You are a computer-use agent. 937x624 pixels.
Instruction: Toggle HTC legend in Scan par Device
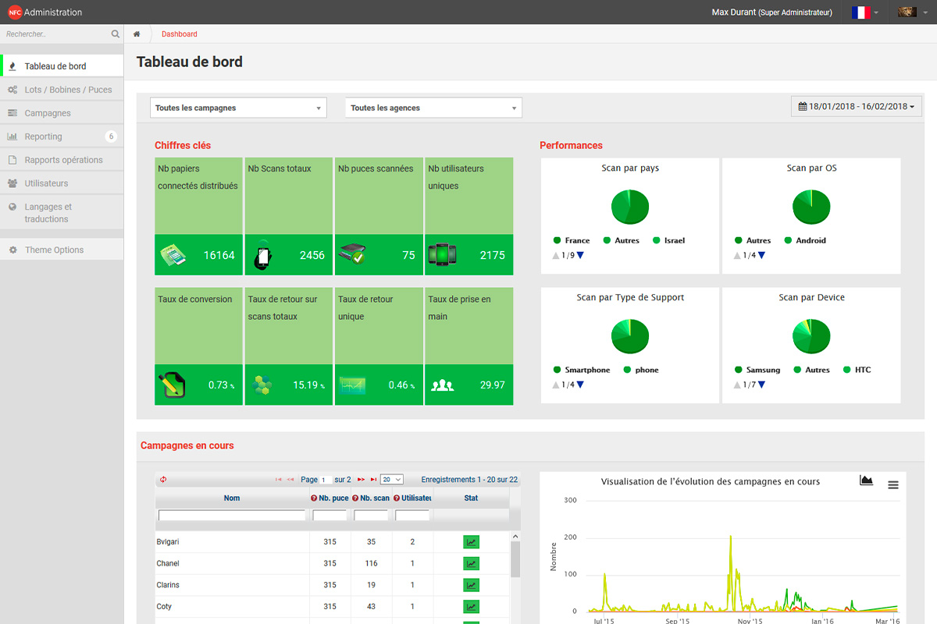857,370
